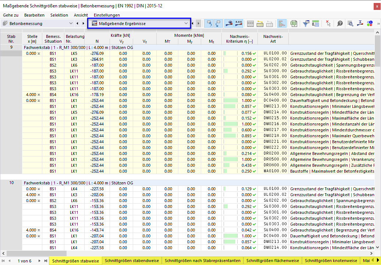Select ratio cell 0.129
This screenshot has width=381, height=265.
[x=239, y=189]
